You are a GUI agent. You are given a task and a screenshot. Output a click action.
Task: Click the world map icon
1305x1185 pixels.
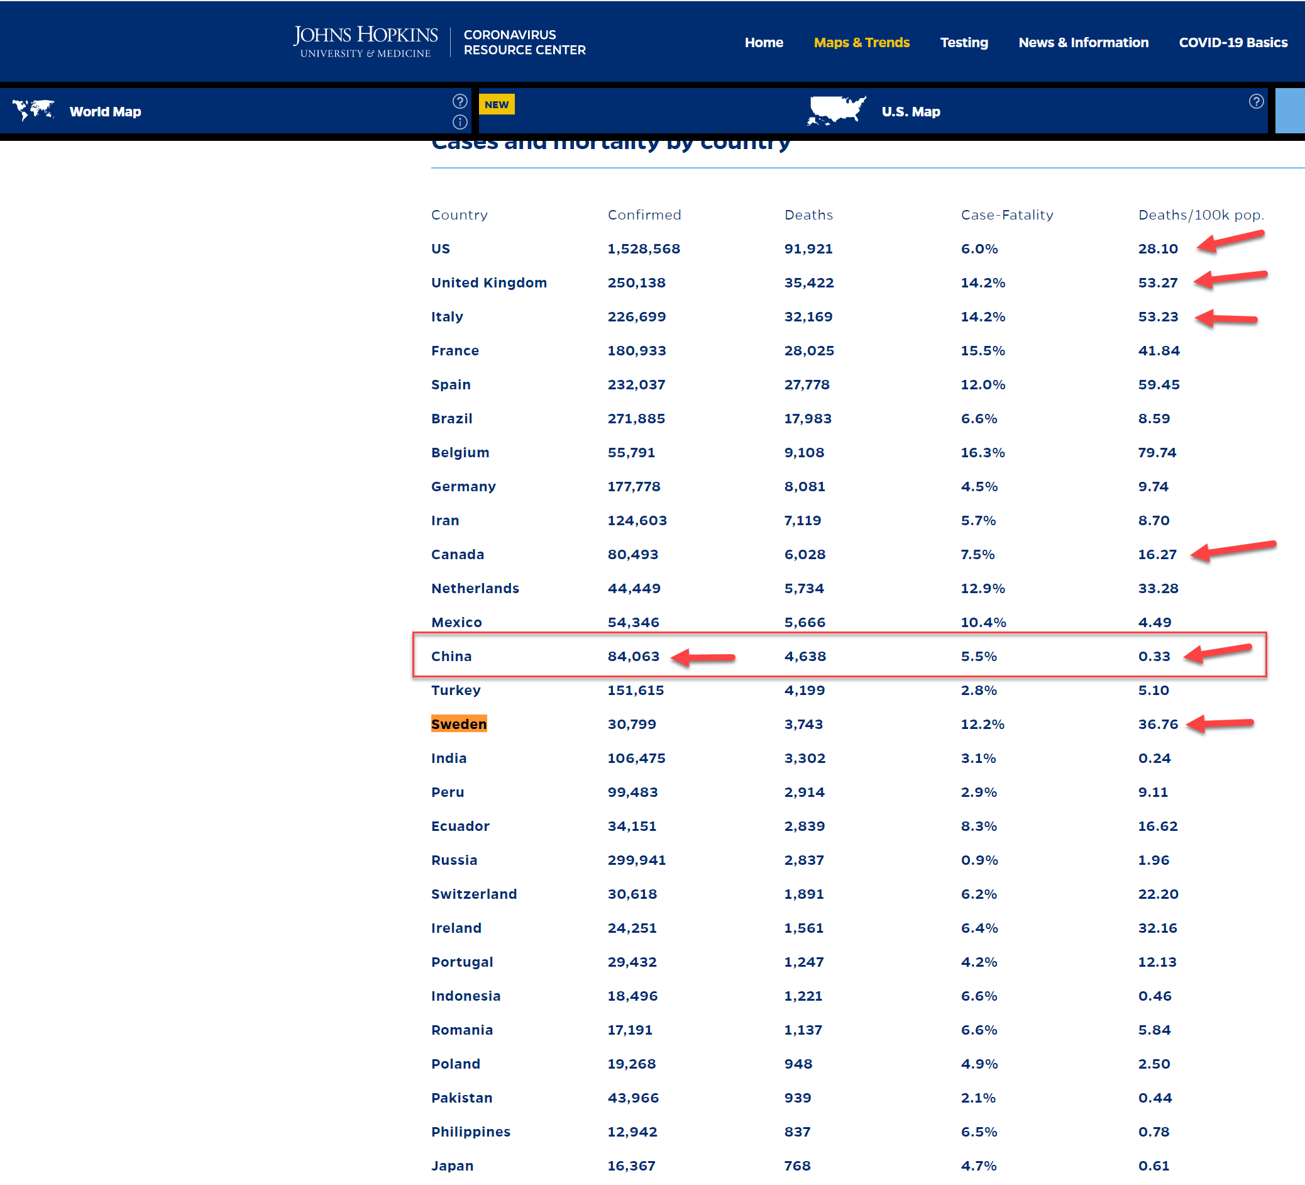tap(33, 110)
